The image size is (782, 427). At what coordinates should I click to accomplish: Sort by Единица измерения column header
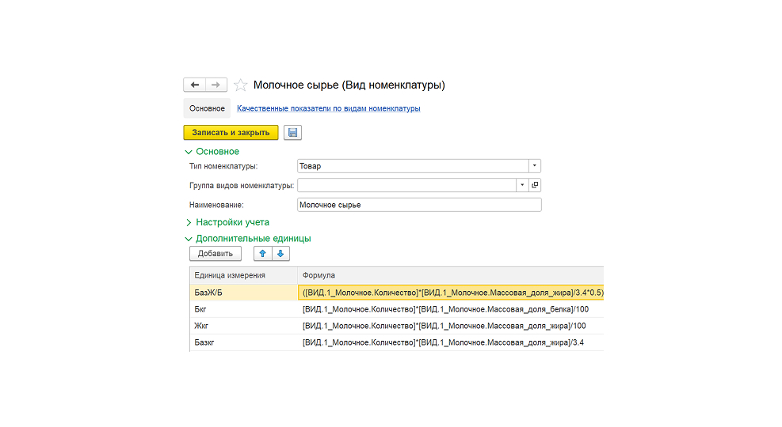(243, 275)
